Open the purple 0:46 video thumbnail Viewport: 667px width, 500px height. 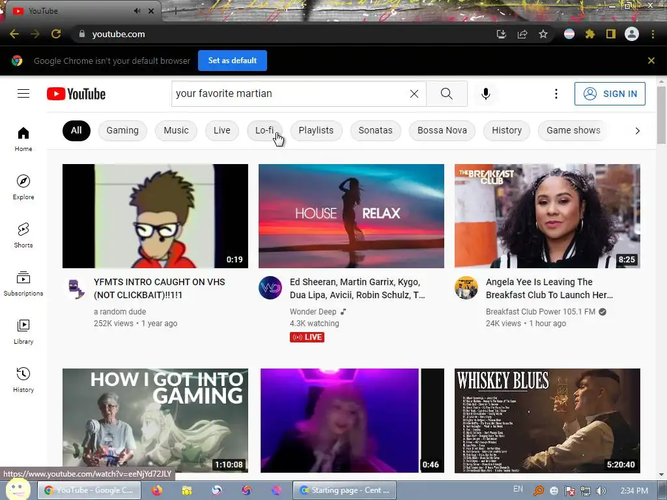(x=351, y=421)
